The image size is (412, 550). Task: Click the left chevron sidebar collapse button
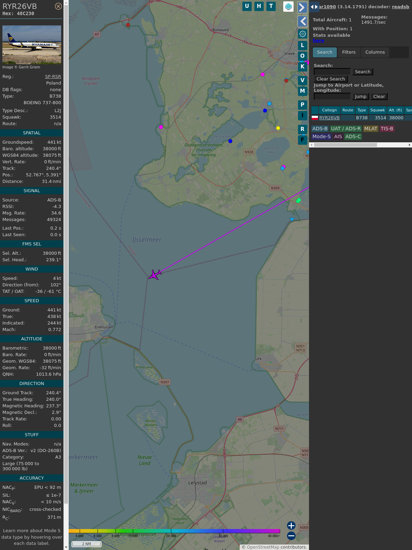point(302,21)
